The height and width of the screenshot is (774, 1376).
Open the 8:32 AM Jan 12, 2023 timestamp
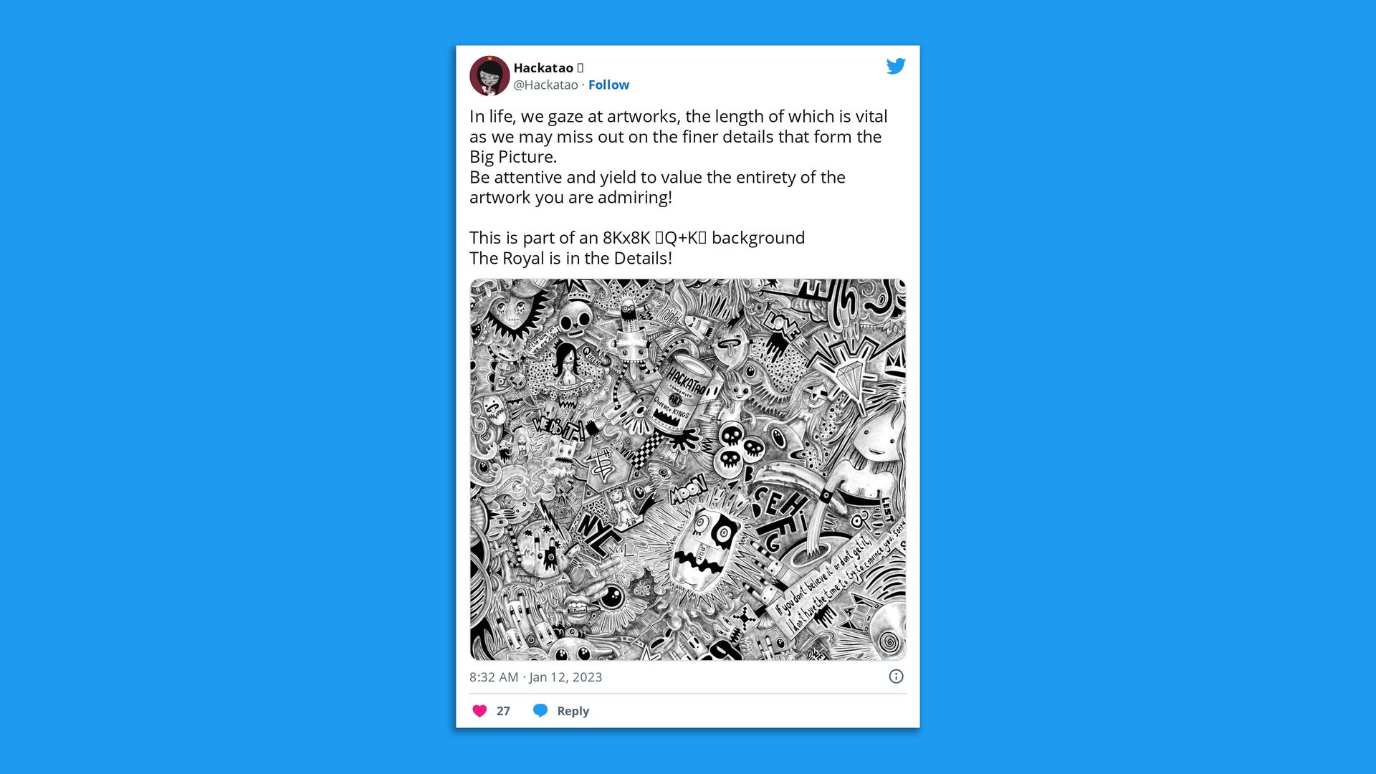(x=535, y=677)
